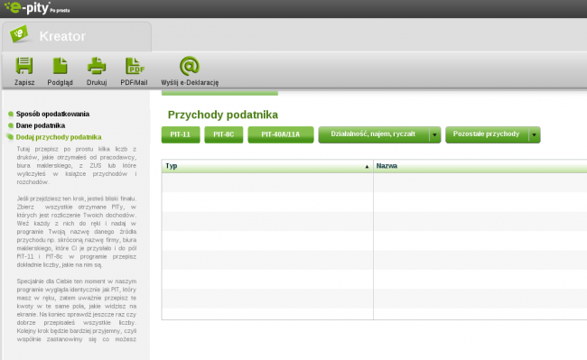
Task: Click the Wyślij e-Deklarację @ icon
Action: [190, 66]
